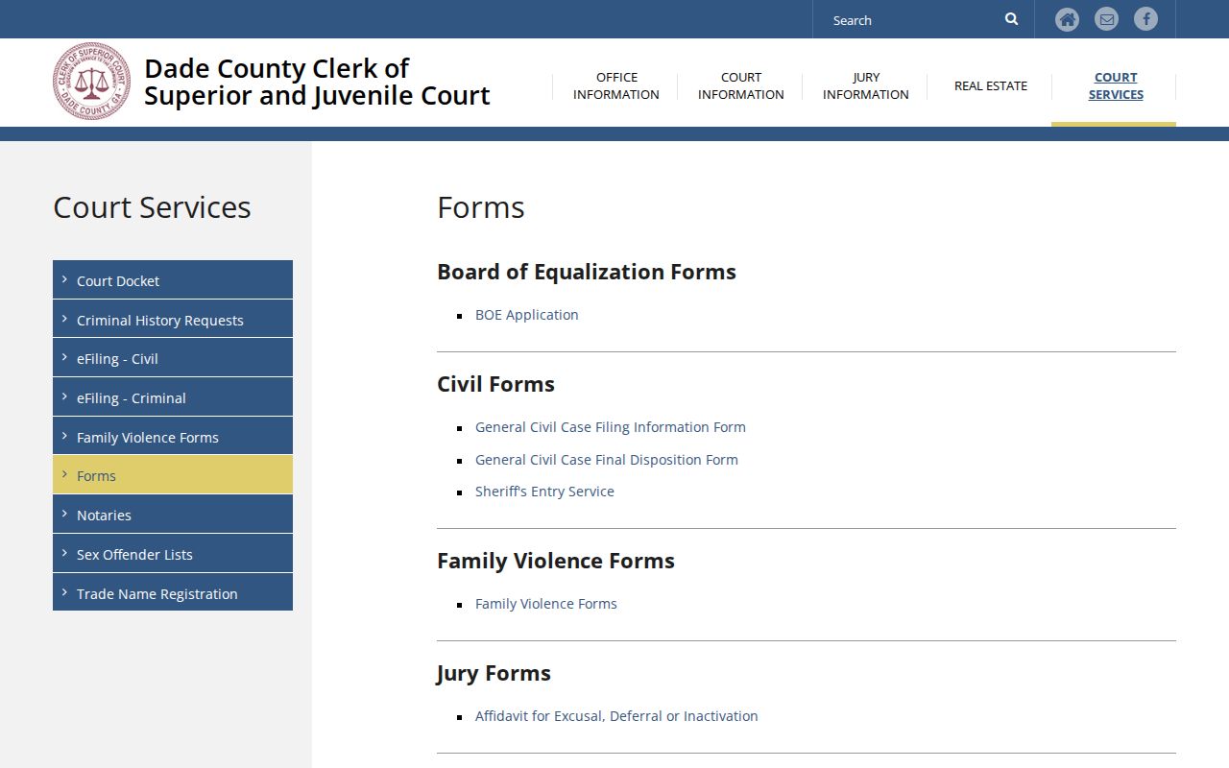The image size is (1229, 768).
Task: Click the Forms page title
Action: click(481, 207)
